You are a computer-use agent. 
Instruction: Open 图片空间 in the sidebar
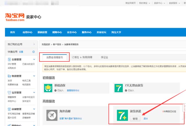(12, 117)
